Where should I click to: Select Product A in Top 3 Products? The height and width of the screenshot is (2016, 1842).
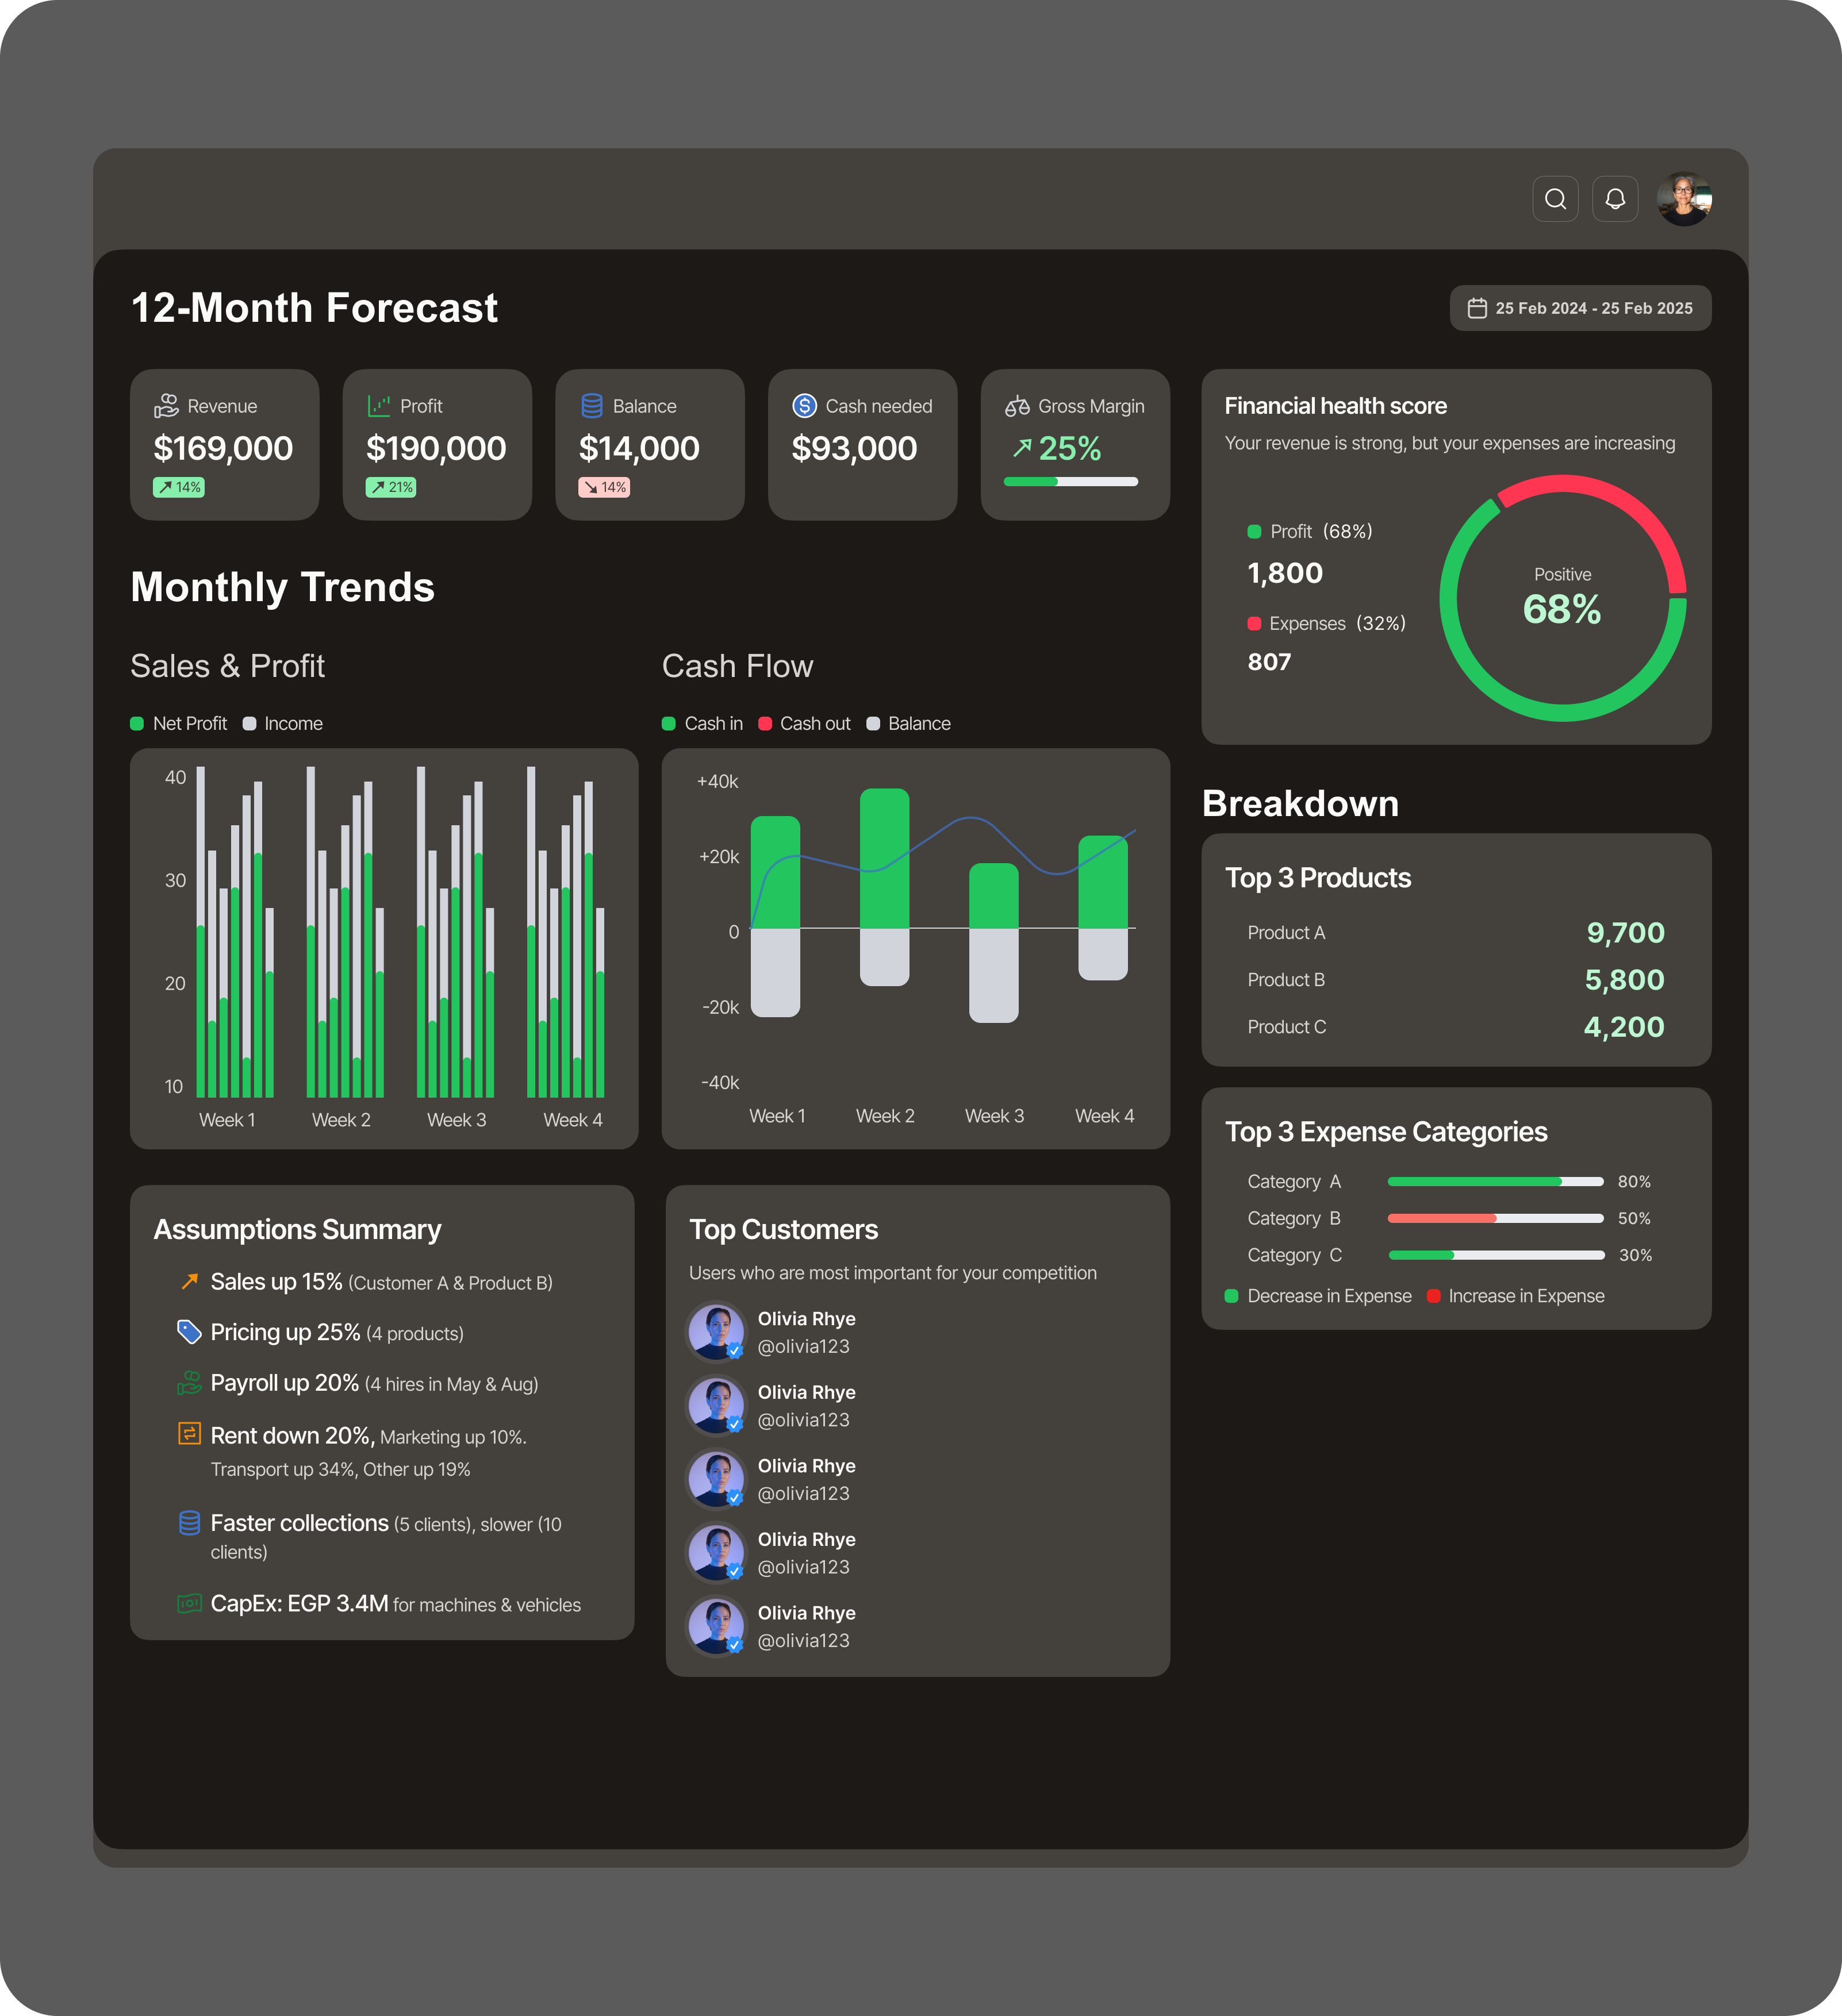click(1285, 932)
